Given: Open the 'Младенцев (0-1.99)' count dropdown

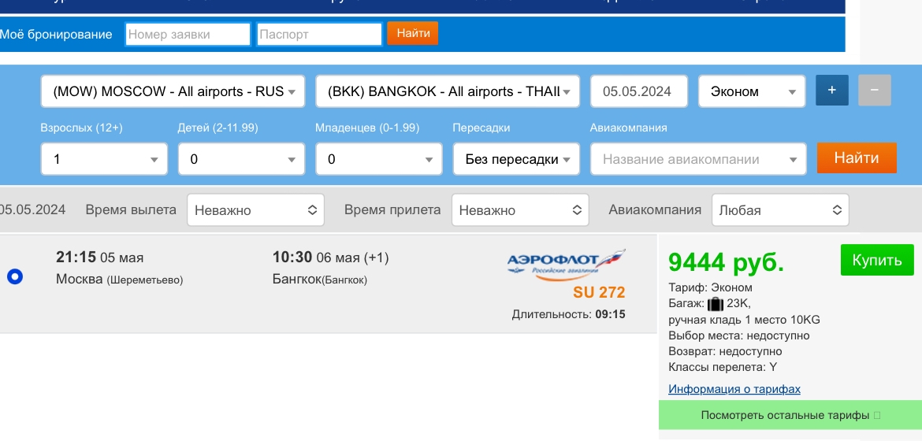Looking at the screenshot, I should (x=379, y=159).
